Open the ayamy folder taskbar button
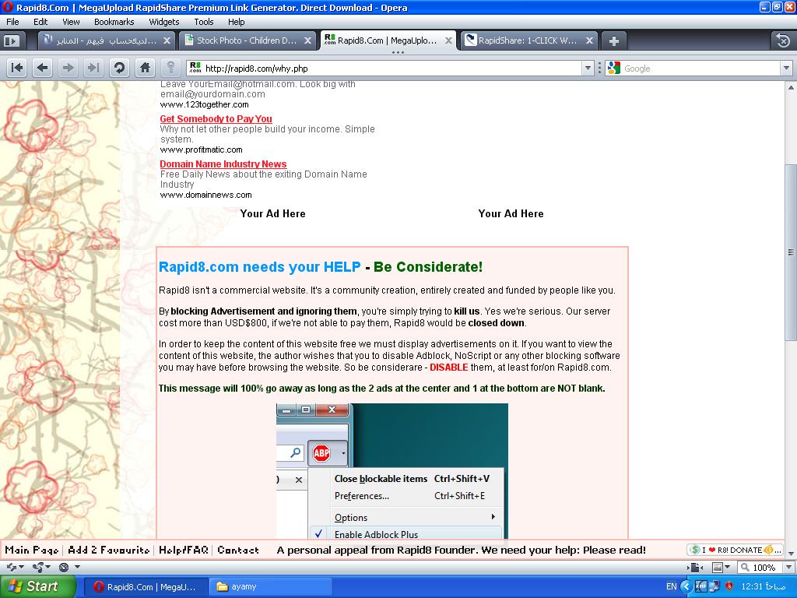 click(270, 587)
